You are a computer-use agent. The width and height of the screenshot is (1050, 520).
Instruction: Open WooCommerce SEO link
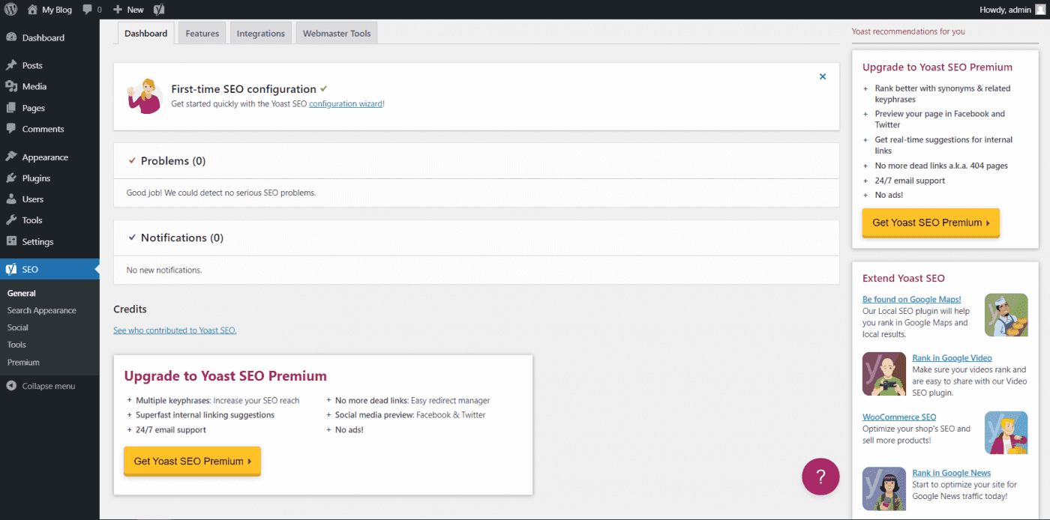point(899,417)
